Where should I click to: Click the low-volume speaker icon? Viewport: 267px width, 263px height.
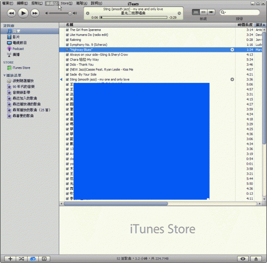46,13
